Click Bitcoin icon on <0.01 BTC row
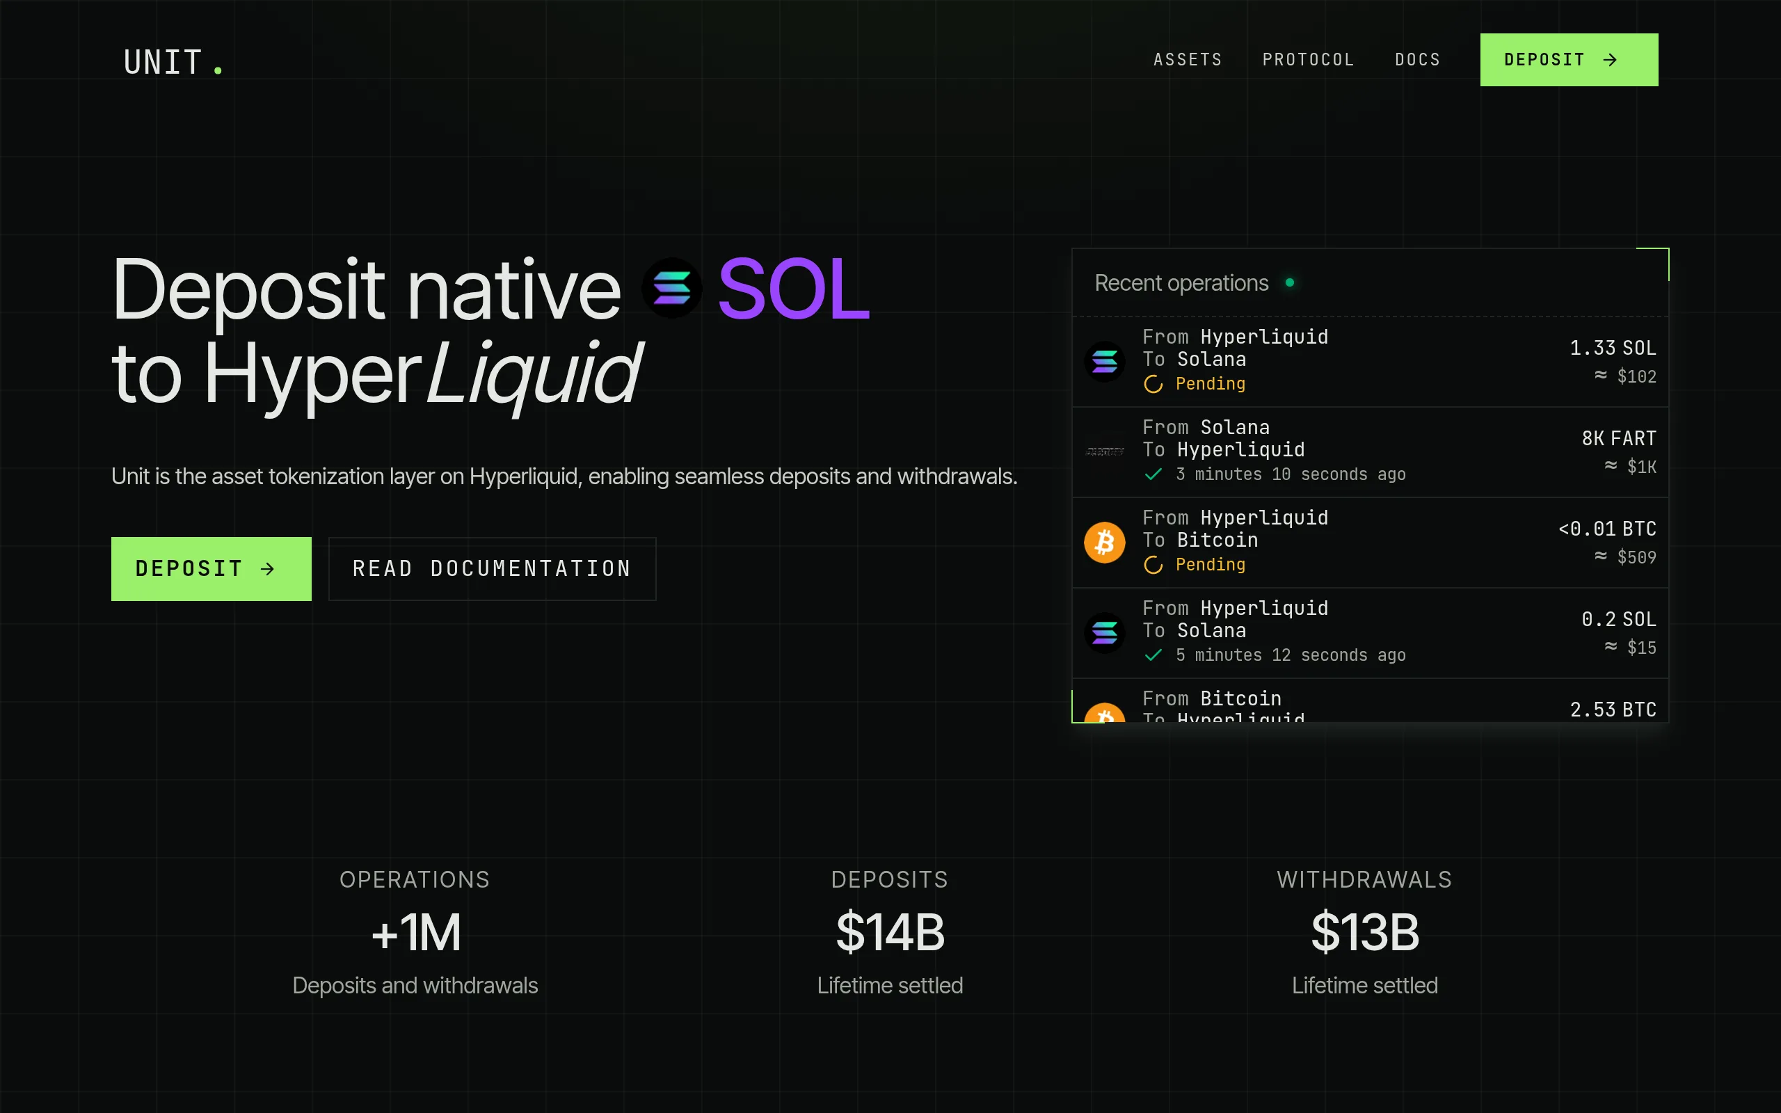The image size is (1781, 1113). coord(1104,543)
